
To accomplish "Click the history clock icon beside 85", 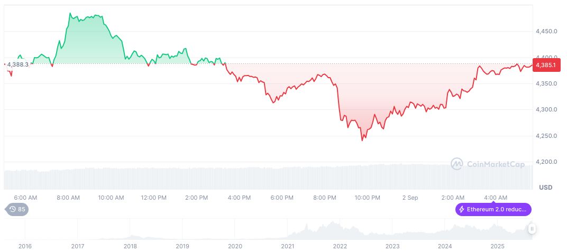I will coord(13,209).
